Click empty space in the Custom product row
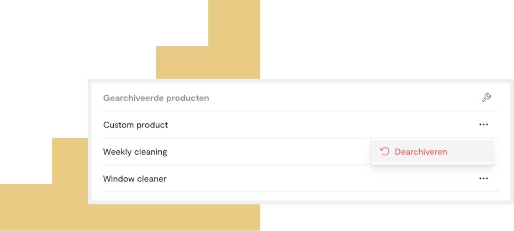The width and height of the screenshot is (514, 231). 321,125
